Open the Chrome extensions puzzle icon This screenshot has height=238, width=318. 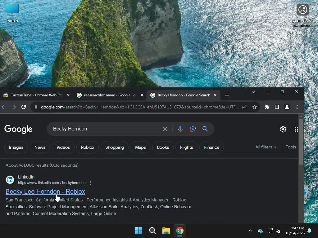click(x=267, y=107)
